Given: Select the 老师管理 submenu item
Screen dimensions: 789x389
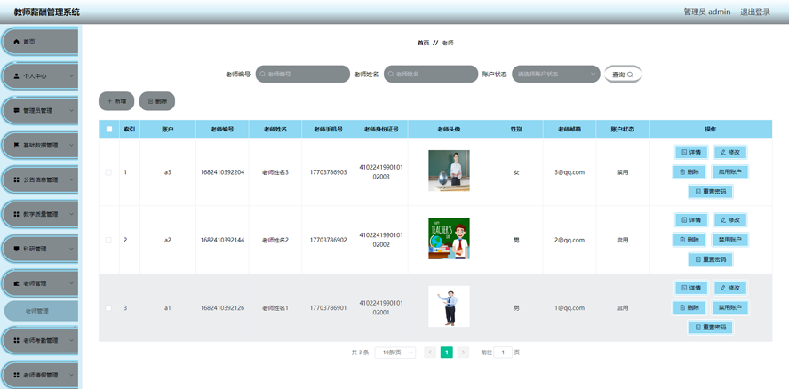Looking at the screenshot, I should tap(41, 311).
